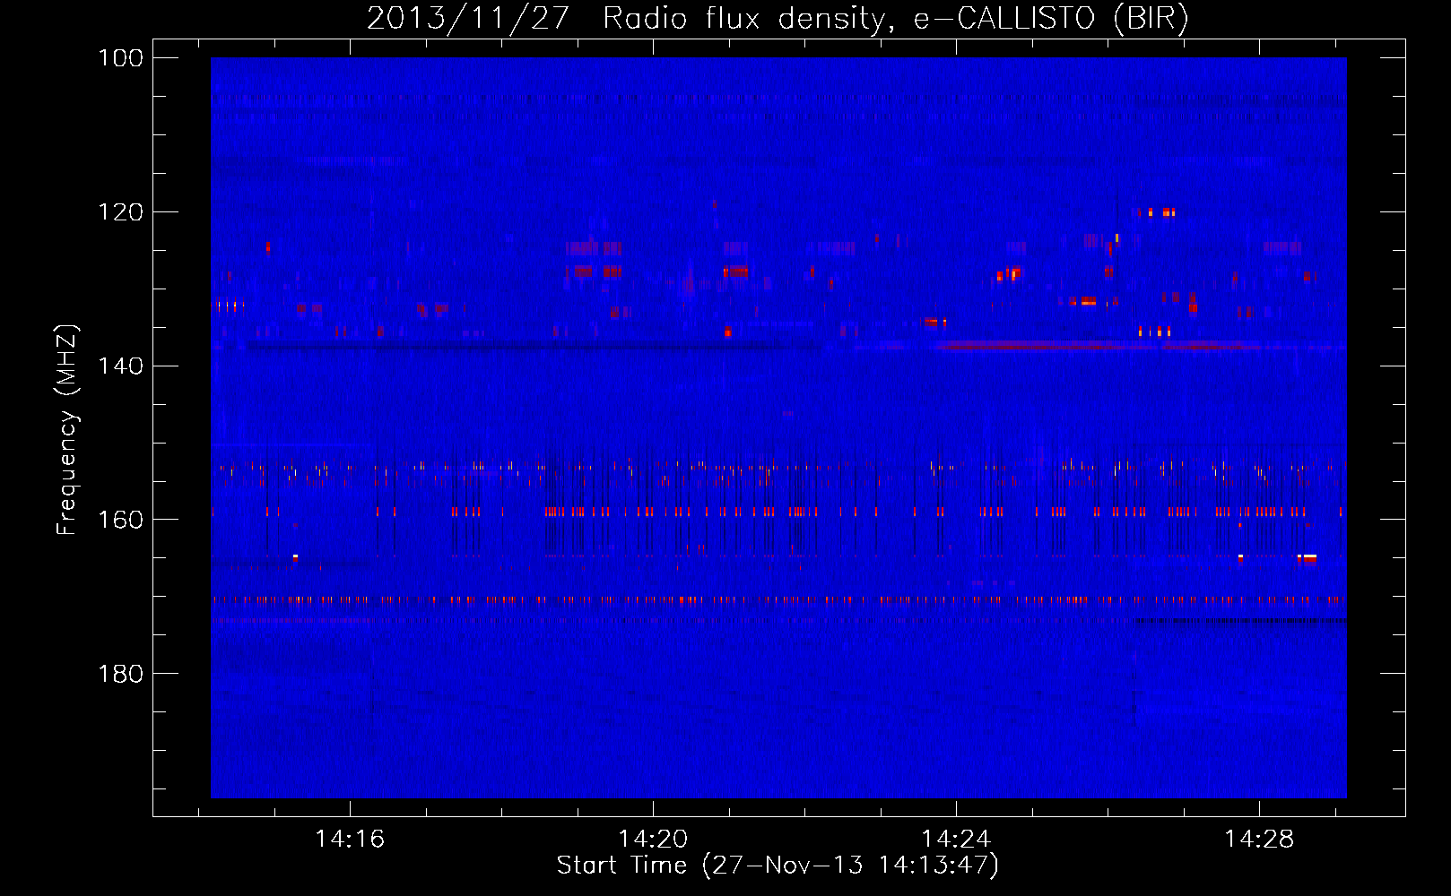Click the 14:24 time tick label
1451x896 pixels.
coord(956,839)
